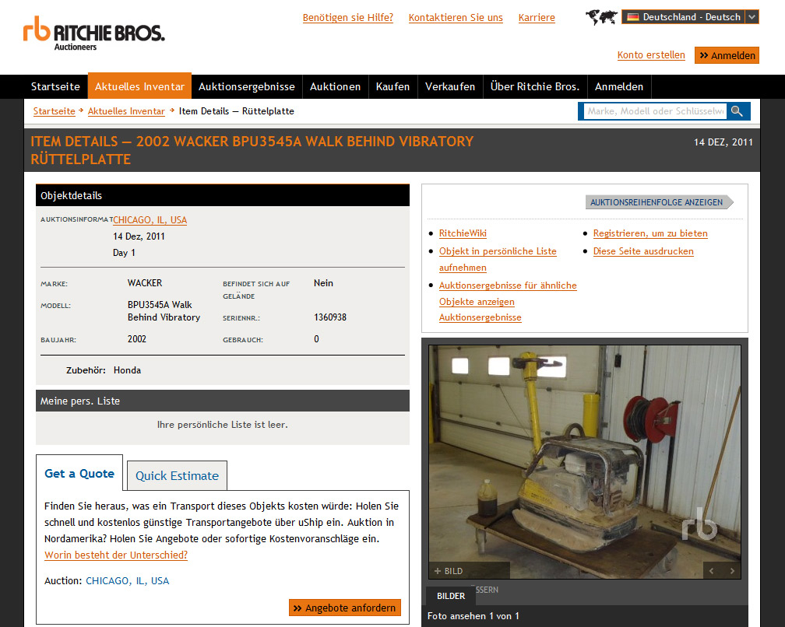Click Anmelden in the navigation bar
785x627 pixels.
click(x=619, y=86)
